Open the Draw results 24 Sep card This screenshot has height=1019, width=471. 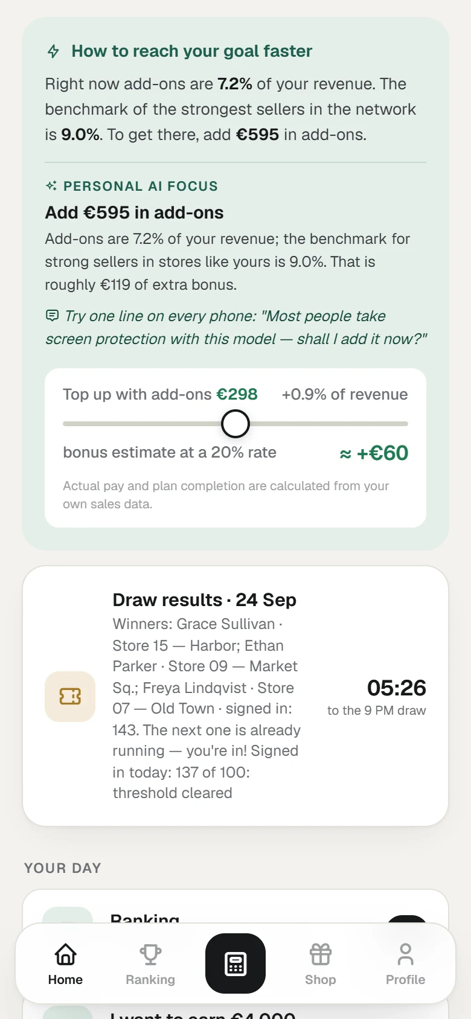point(235,696)
